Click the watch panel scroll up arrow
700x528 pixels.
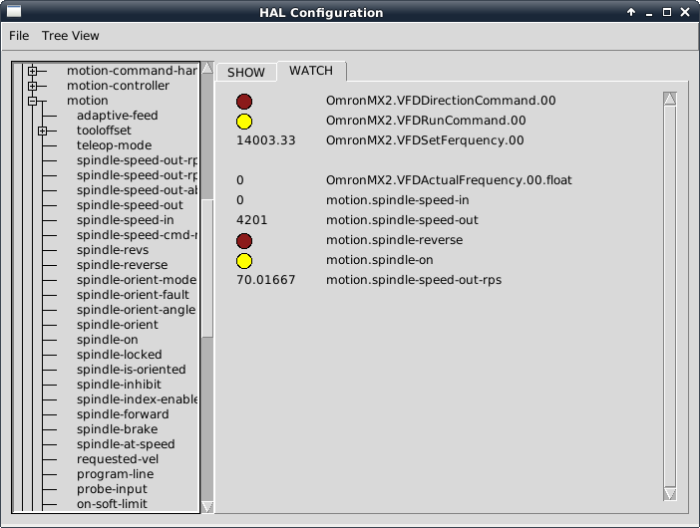click(670, 99)
